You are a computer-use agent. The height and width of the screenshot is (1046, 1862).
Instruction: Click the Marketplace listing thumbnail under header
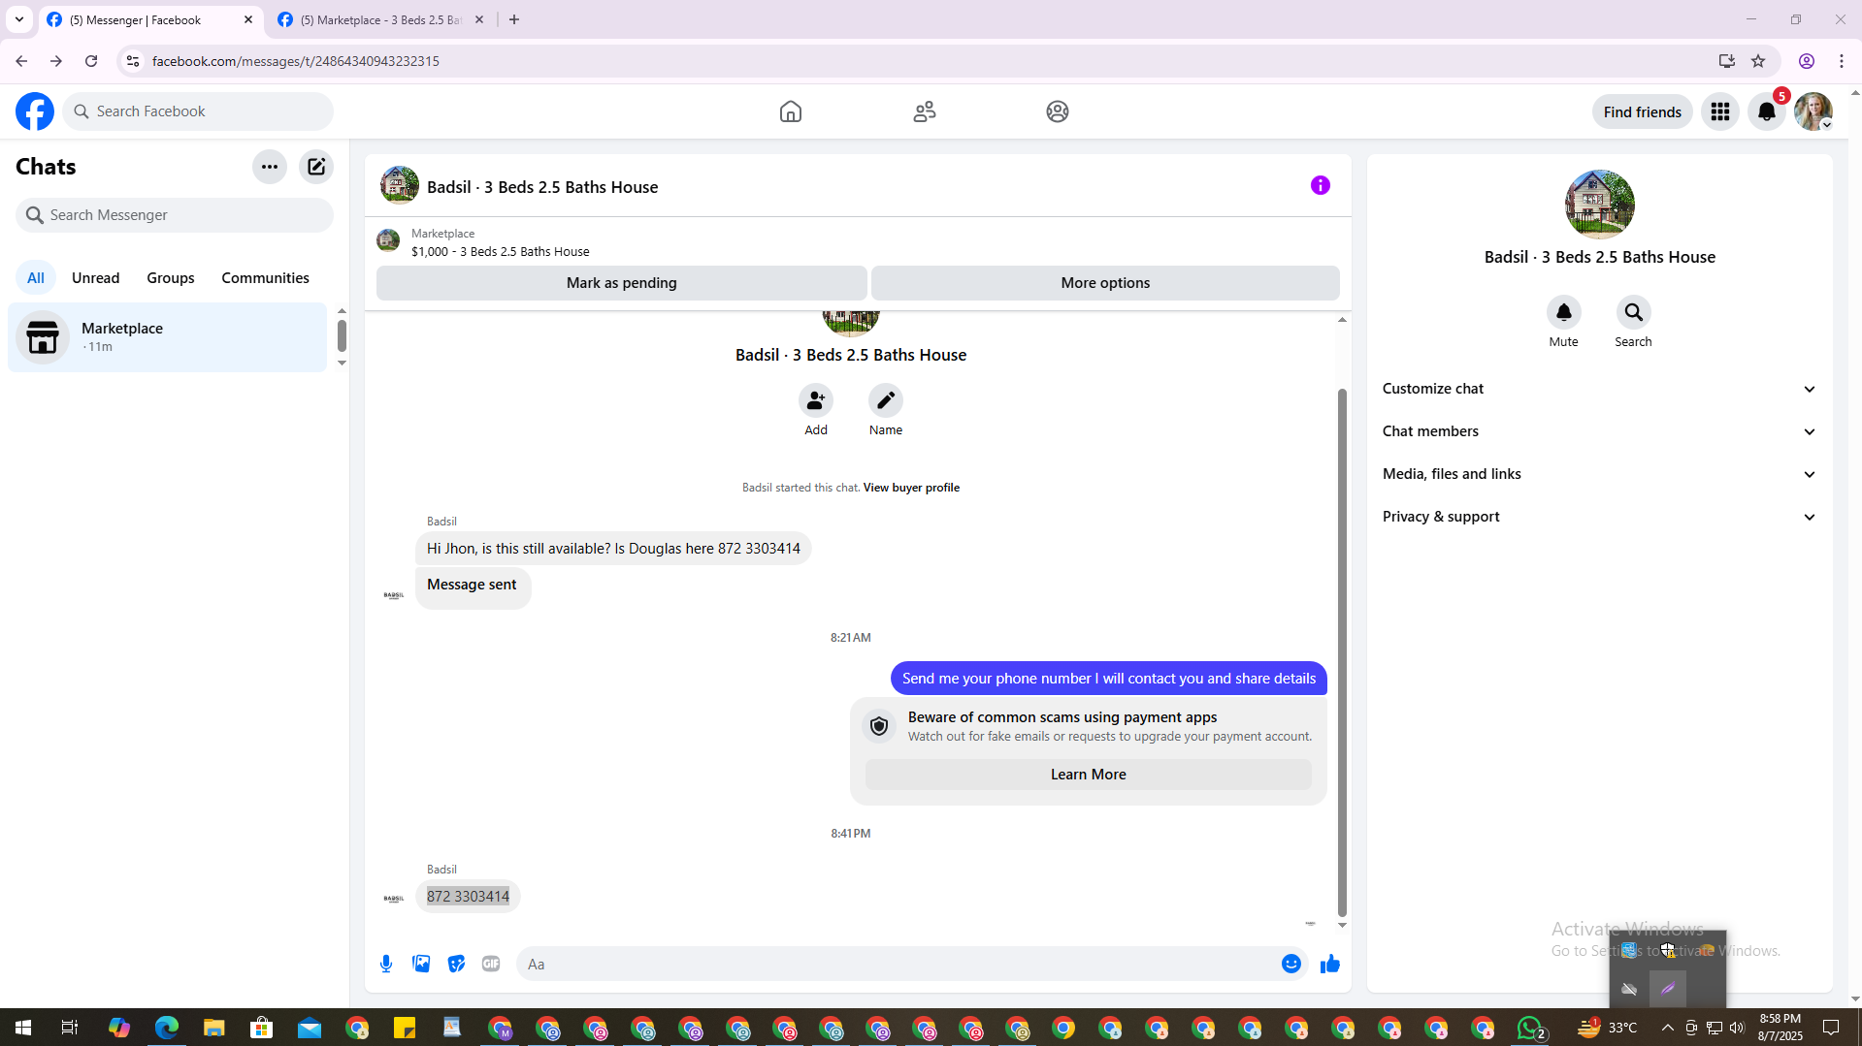388,240
